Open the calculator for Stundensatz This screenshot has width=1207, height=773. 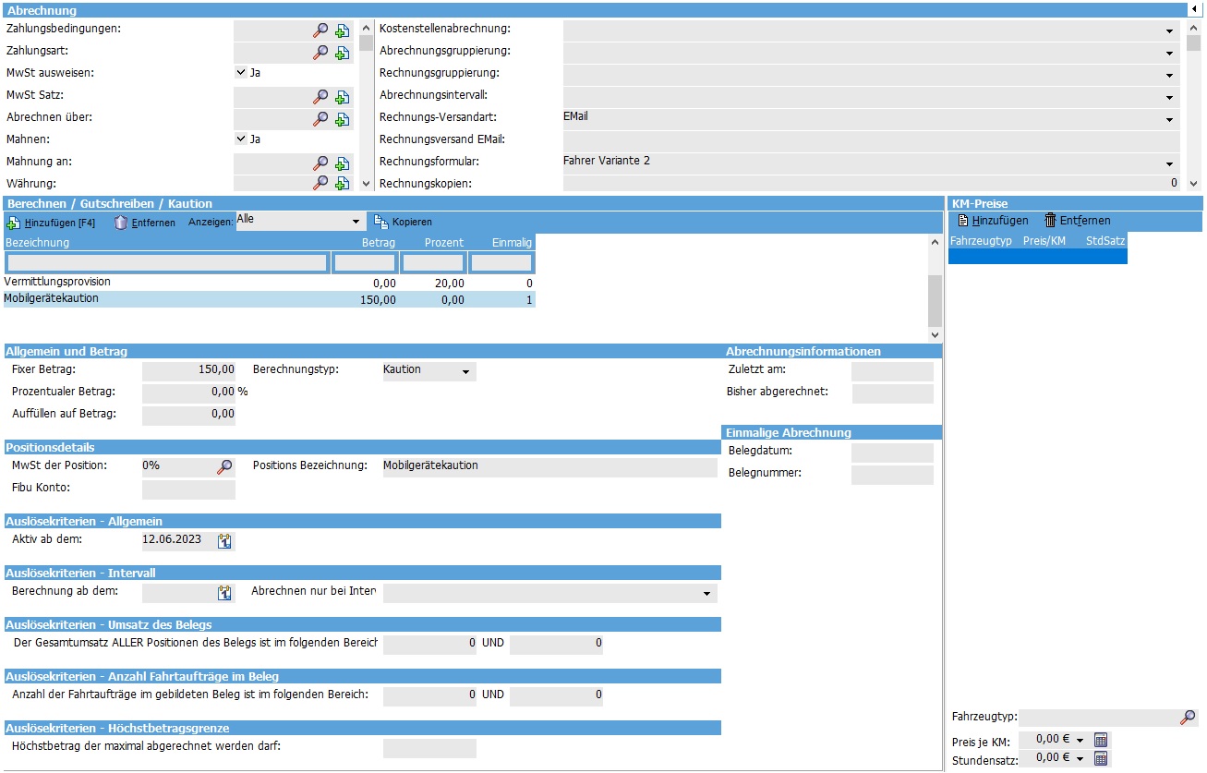(x=1100, y=758)
